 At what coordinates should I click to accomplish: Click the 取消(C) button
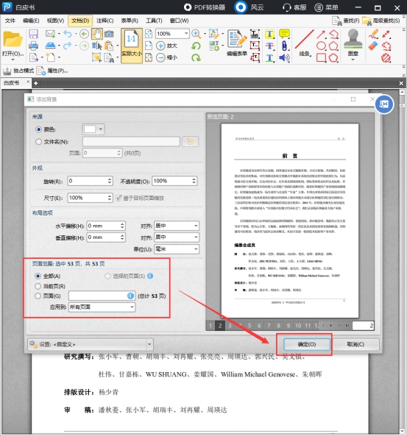pyautogui.click(x=355, y=344)
